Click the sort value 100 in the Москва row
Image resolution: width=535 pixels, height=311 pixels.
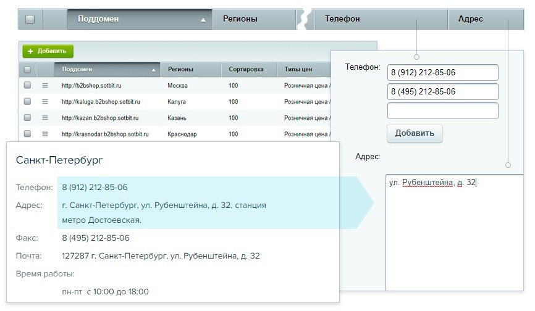tap(234, 86)
